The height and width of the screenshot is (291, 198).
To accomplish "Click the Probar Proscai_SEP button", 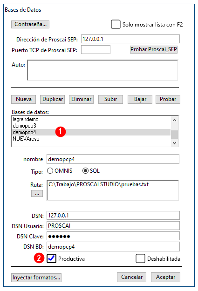I will [154, 49].
